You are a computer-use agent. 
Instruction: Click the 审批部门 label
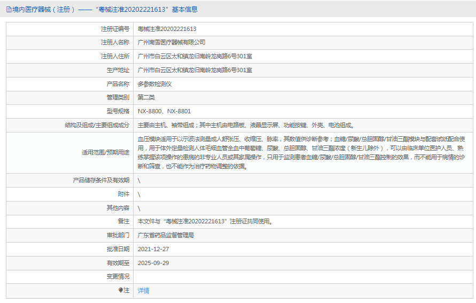click(118, 236)
